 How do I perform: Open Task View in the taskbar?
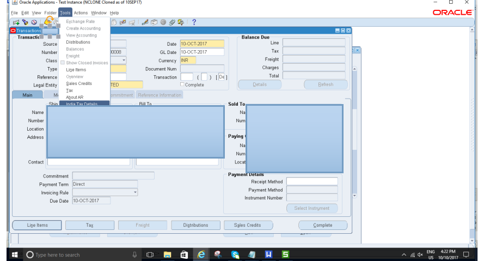click(150, 254)
